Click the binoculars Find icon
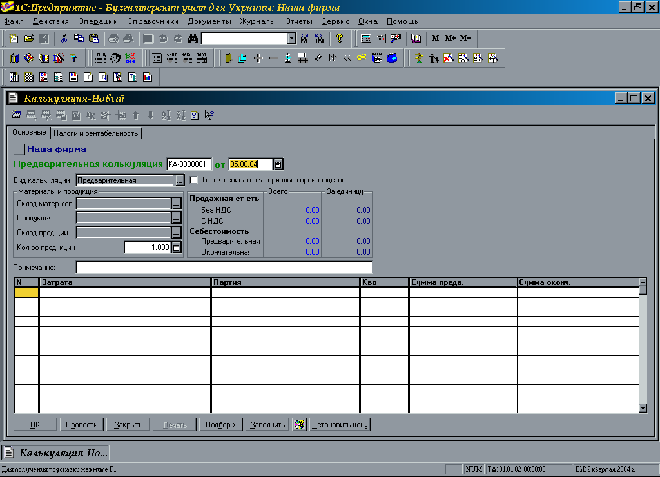The image size is (660, 477). pos(193,39)
